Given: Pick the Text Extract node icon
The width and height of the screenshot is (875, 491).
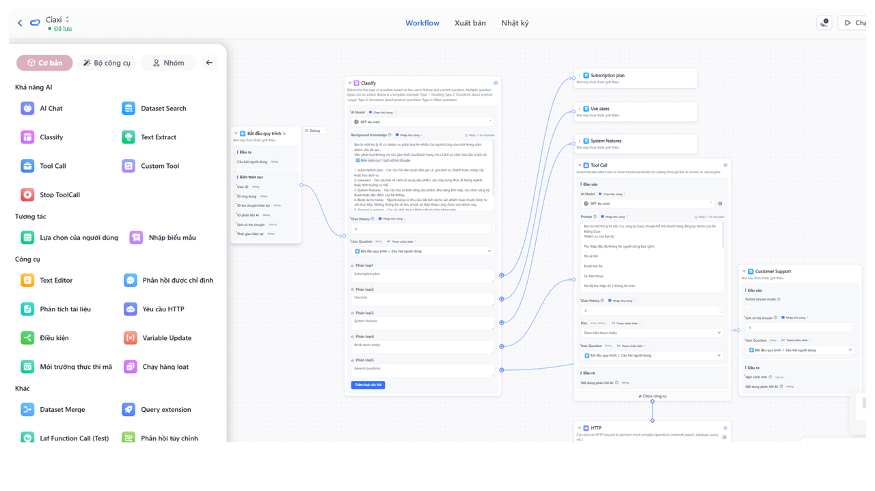Looking at the screenshot, I should pyautogui.click(x=129, y=137).
